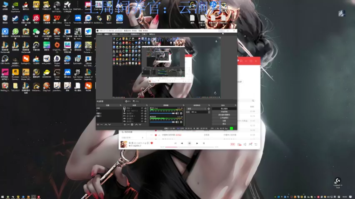Lock the image source row
Viewport: 355px width, 199px height.
pyautogui.click(x=146, y=108)
